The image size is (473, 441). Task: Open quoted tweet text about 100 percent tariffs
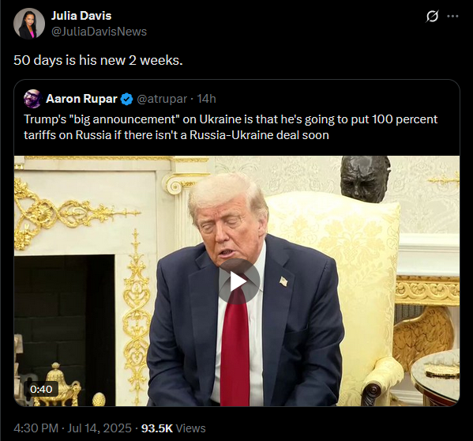(231, 127)
